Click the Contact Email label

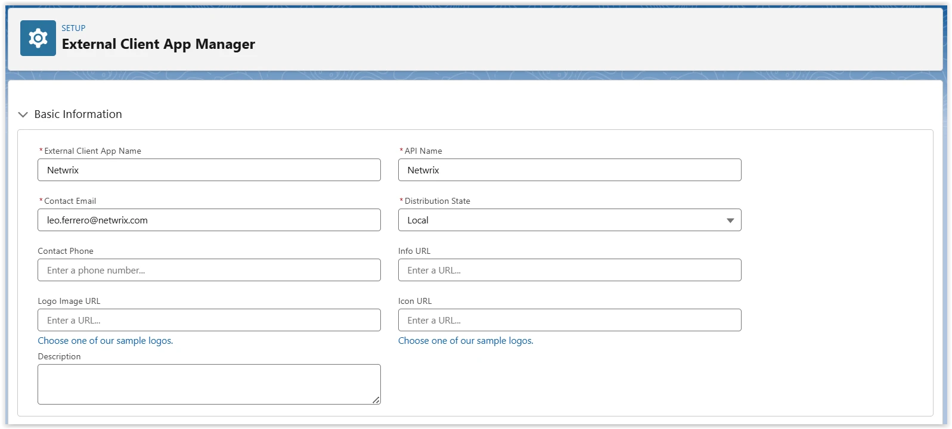[x=70, y=201]
